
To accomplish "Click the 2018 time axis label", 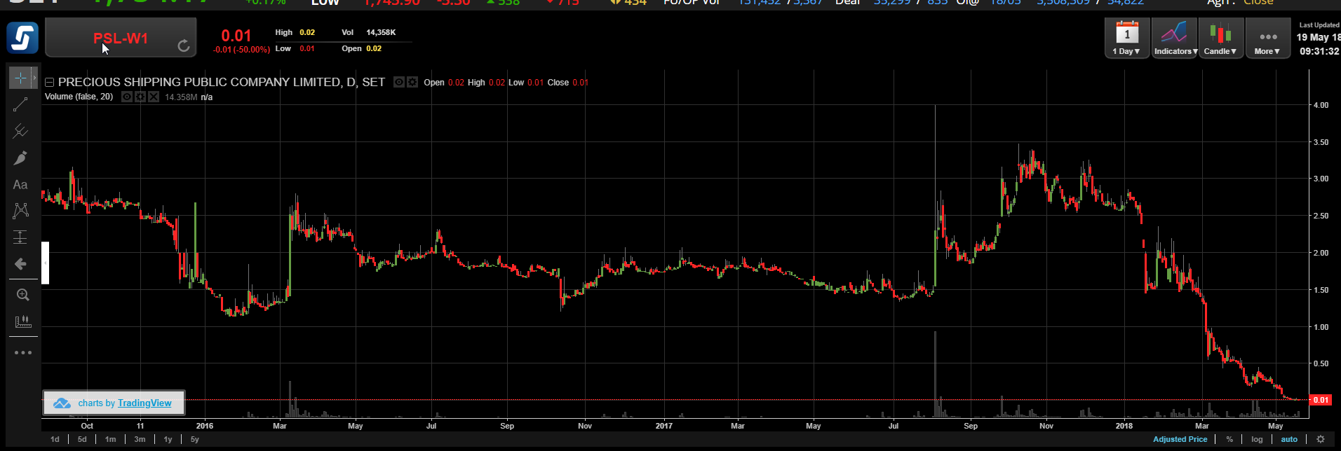I will (x=1124, y=426).
